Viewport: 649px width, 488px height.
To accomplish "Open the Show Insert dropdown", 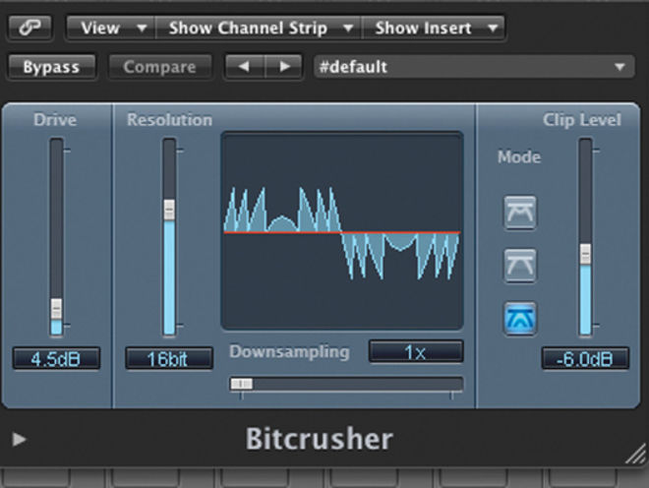I will click(x=433, y=29).
